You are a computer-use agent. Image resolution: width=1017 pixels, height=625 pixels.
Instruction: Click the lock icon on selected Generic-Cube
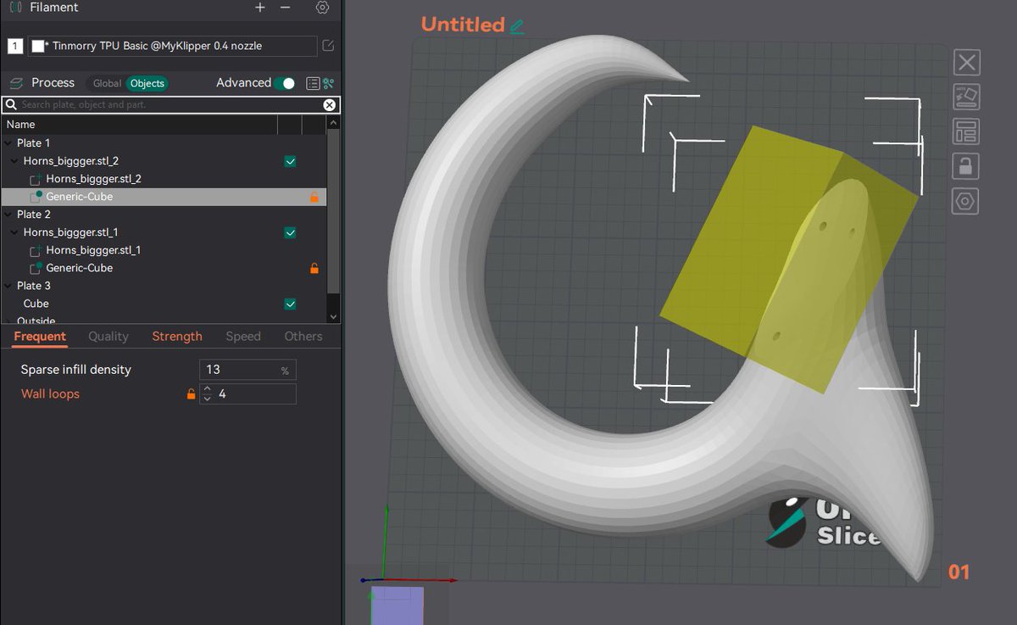pyautogui.click(x=314, y=197)
